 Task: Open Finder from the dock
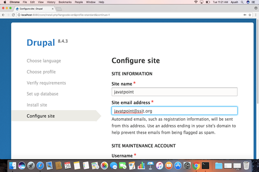[13, 166]
